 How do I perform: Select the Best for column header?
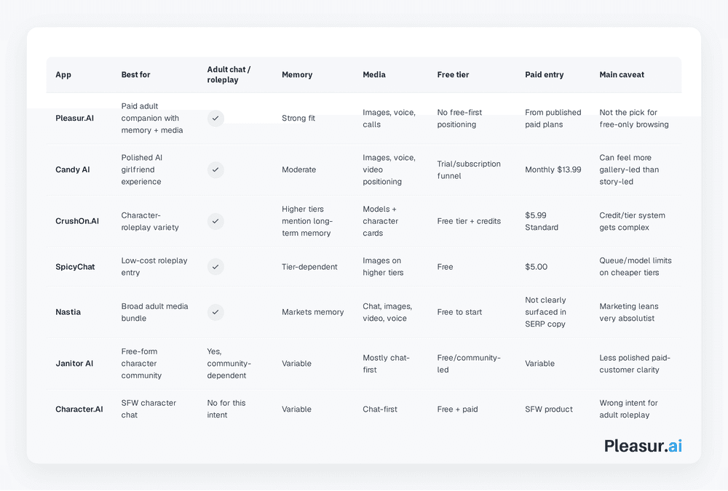coord(135,75)
